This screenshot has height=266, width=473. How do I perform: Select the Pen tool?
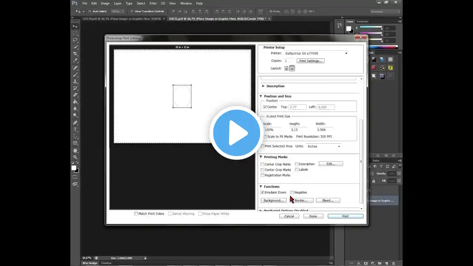[75, 123]
